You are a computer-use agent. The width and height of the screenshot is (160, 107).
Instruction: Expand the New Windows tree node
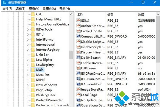coord(28,85)
